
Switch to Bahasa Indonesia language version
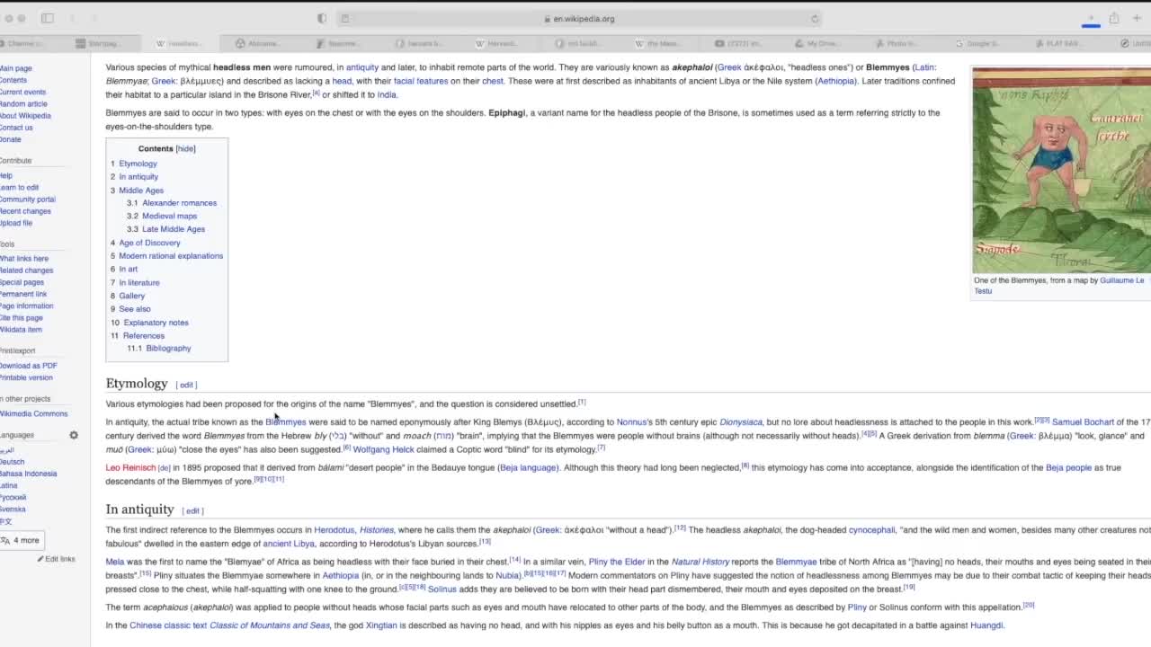pos(28,474)
